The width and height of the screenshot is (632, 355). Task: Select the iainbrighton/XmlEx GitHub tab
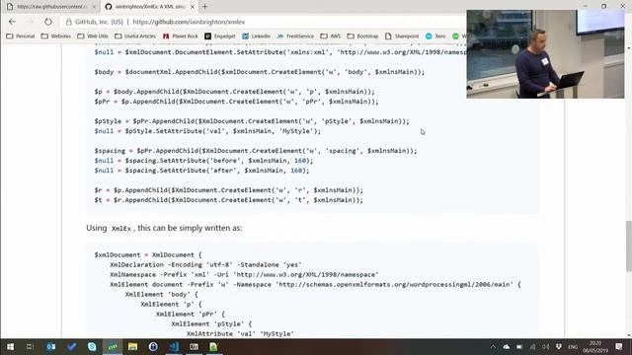(x=149, y=7)
